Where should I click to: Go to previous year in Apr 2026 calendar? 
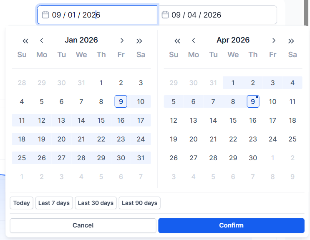[177, 40]
